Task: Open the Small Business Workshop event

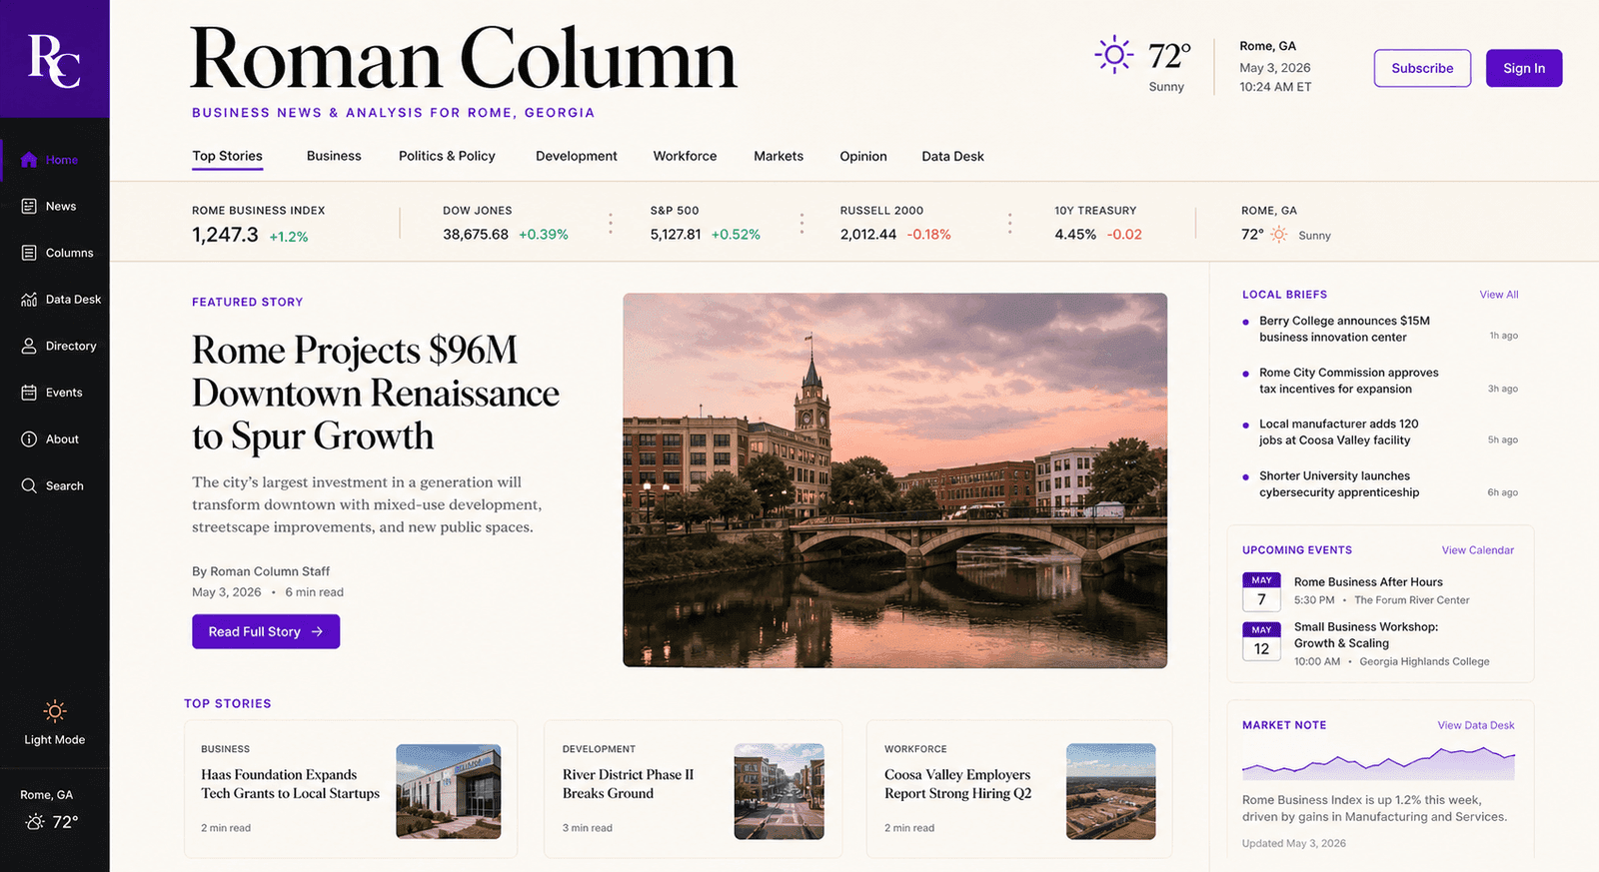Action: [1366, 635]
